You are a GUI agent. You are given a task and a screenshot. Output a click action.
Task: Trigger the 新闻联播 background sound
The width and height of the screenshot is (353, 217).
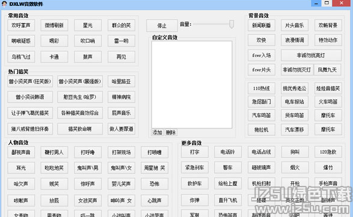[x=261, y=25]
